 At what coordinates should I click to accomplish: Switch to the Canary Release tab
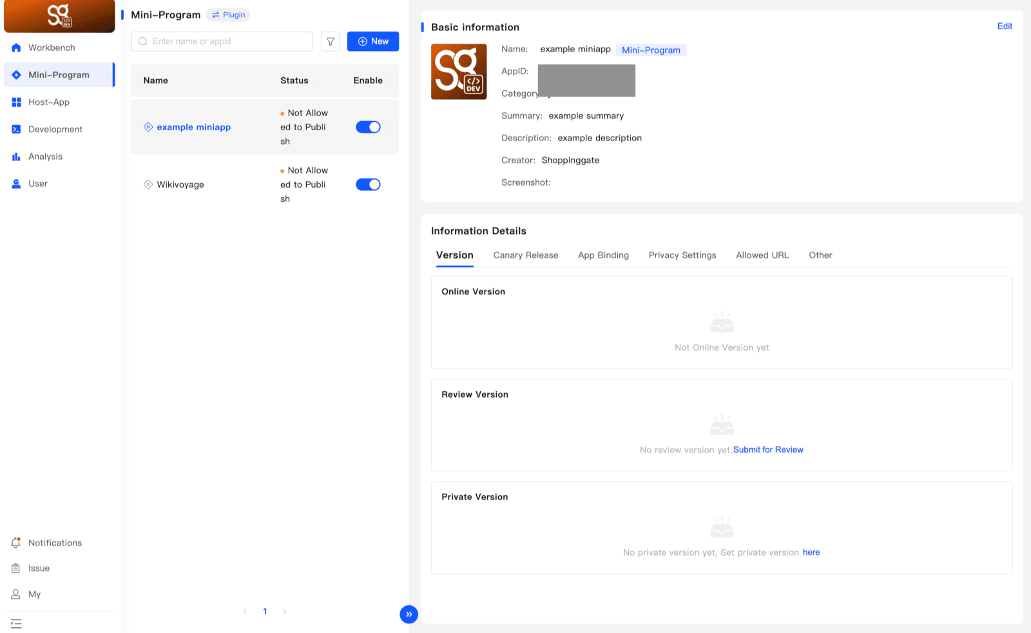coord(526,255)
